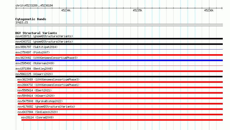Screen dimensions: 230x130
Task: Click the black bar under nsv5862225
Action: [119, 77]
